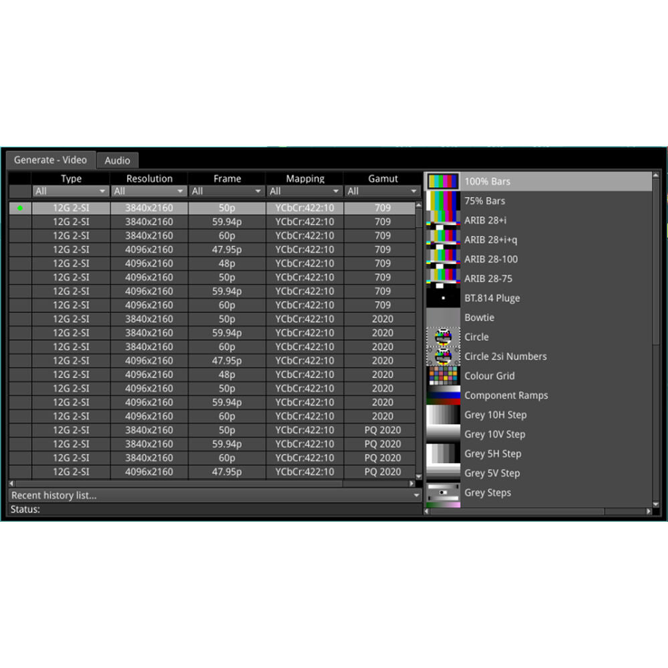Screen dimensions: 668x668
Task: Select the 3840x2160 50p PQ 2020 row
Action: (x=212, y=430)
